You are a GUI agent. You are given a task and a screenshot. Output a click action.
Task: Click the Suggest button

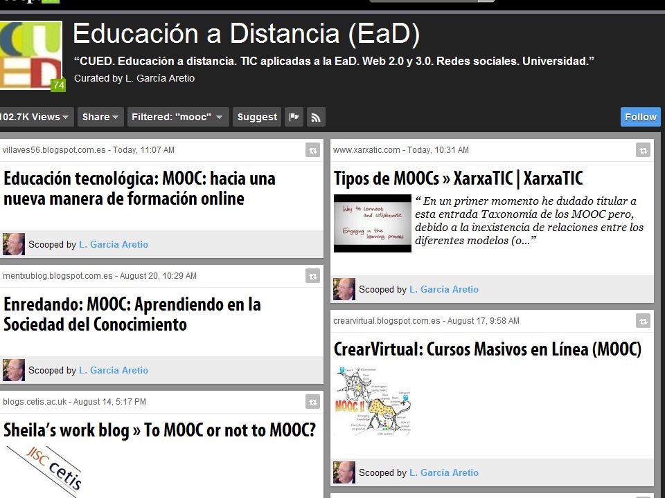click(x=257, y=117)
